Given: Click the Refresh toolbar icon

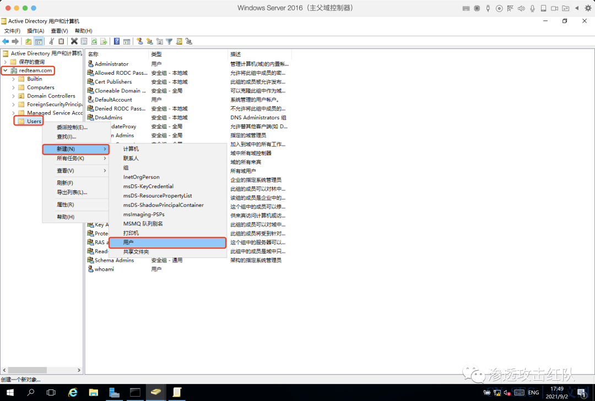Looking at the screenshot, I should point(94,41).
